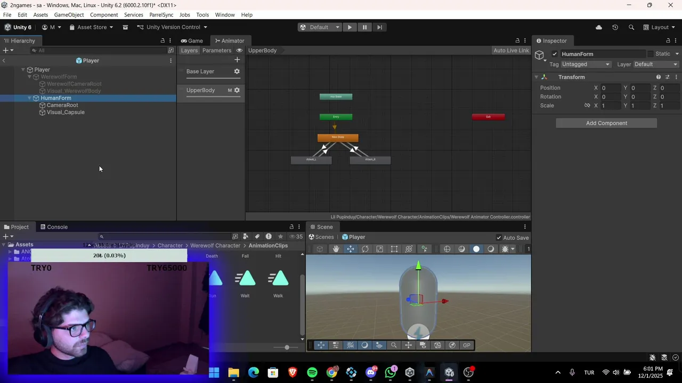
Task: Collapse the HumanForm tree item arrow
Action: click(29, 98)
